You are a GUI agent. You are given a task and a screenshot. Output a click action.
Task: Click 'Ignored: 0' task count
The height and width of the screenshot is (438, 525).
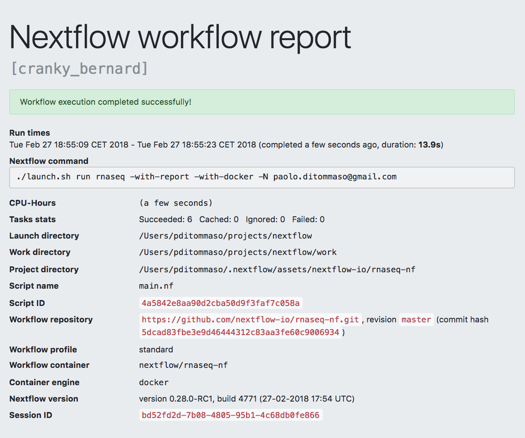click(265, 219)
